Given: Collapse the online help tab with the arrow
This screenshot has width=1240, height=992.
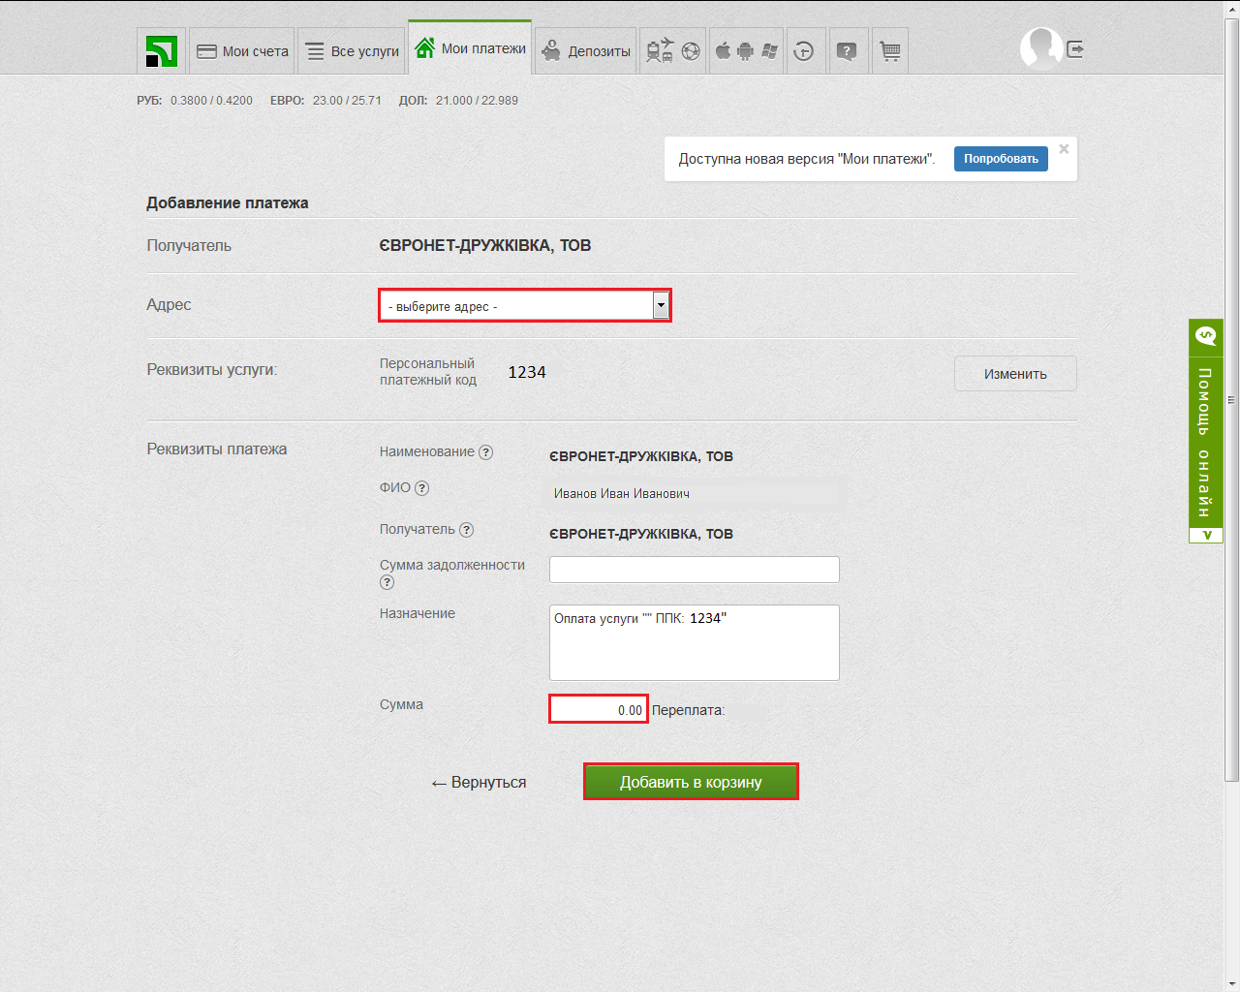Looking at the screenshot, I should pos(1206,535).
